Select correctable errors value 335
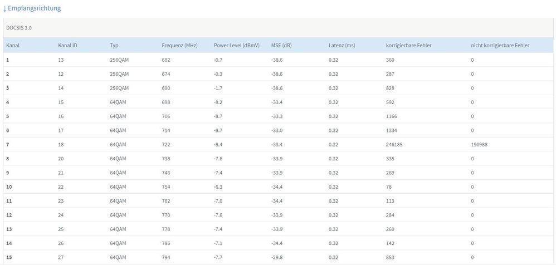 [390, 159]
